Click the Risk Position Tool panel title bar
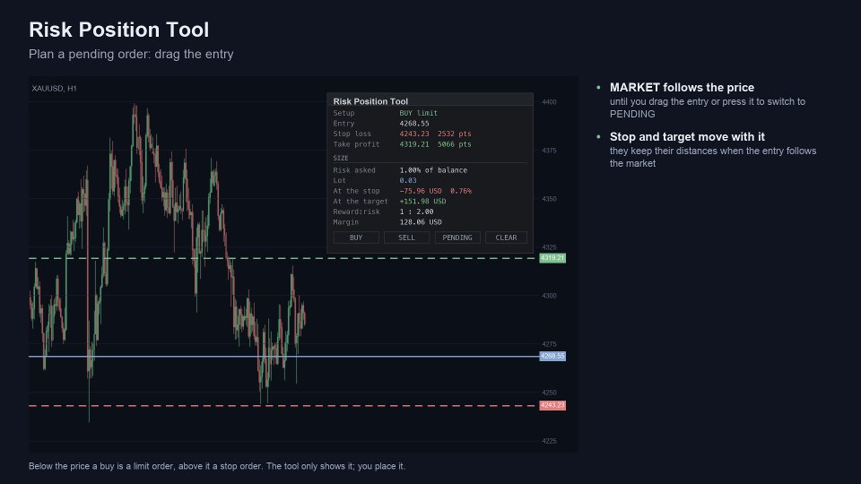The image size is (861, 484). (430, 101)
